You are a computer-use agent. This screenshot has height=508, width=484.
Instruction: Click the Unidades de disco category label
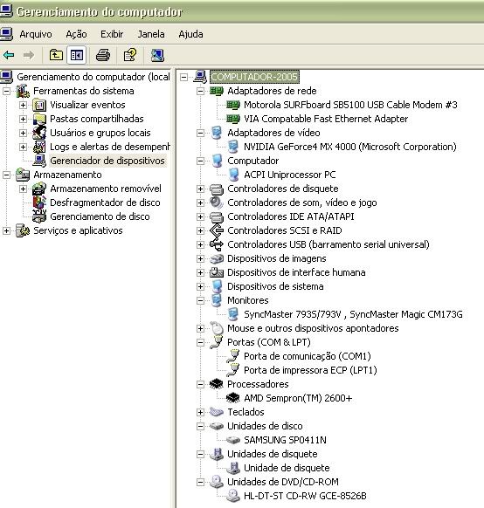[265, 426]
